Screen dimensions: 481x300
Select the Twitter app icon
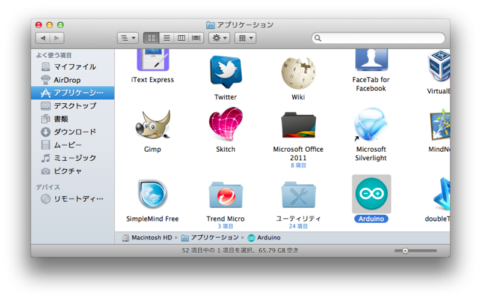[x=226, y=72]
